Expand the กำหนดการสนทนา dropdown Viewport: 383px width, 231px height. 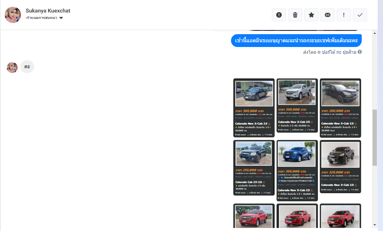pyautogui.click(x=61, y=18)
